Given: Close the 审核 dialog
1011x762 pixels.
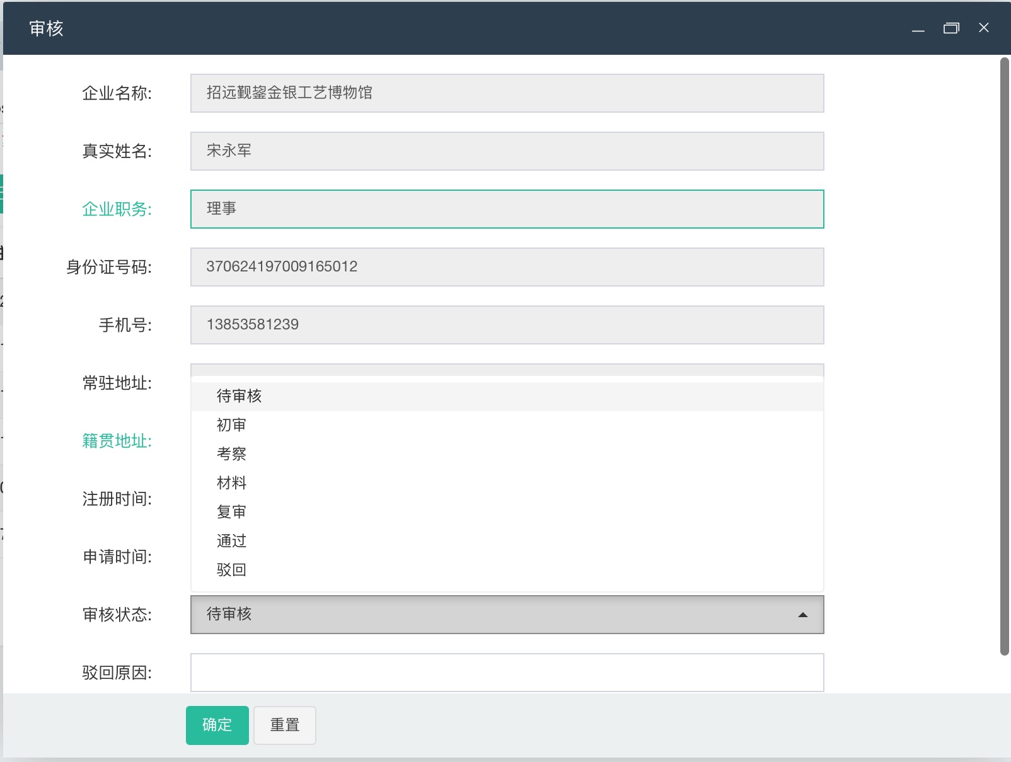Looking at the screenshot, I should click(x=983, y=28).
